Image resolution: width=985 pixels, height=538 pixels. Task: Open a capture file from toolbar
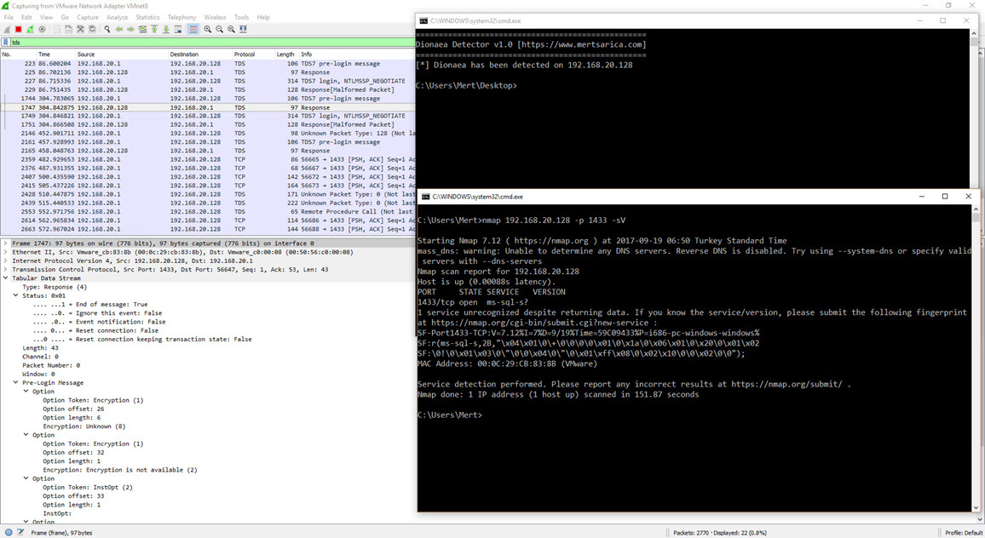[56, 30]
